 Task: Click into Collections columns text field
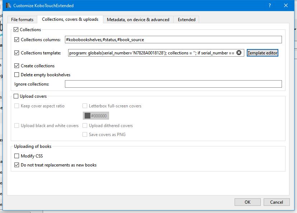click(173, 39)
